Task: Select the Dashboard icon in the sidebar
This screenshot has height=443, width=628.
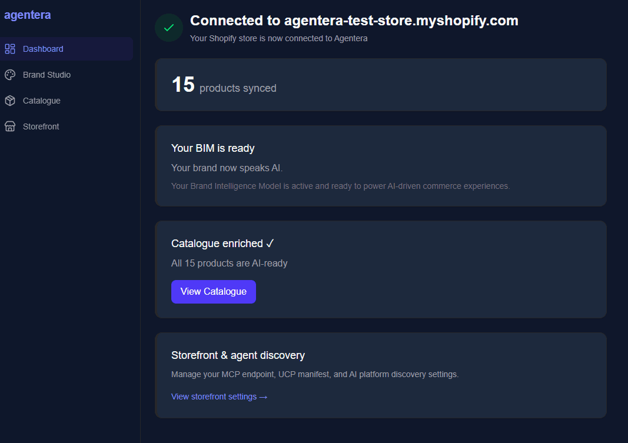Action: [x=10, y=49]
